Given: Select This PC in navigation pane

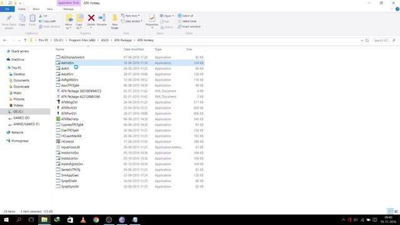Looking at the screenshot, I should pyautogui.click(x=16, y=68).
